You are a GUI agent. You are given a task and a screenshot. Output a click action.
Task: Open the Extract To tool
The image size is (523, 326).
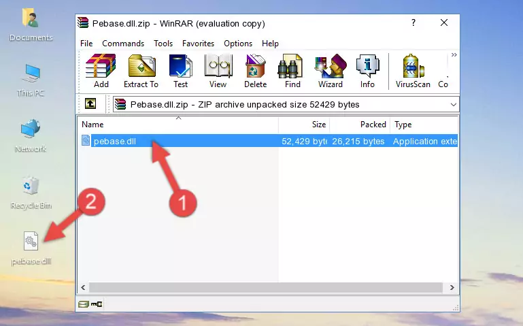click(x=141, y=71)
